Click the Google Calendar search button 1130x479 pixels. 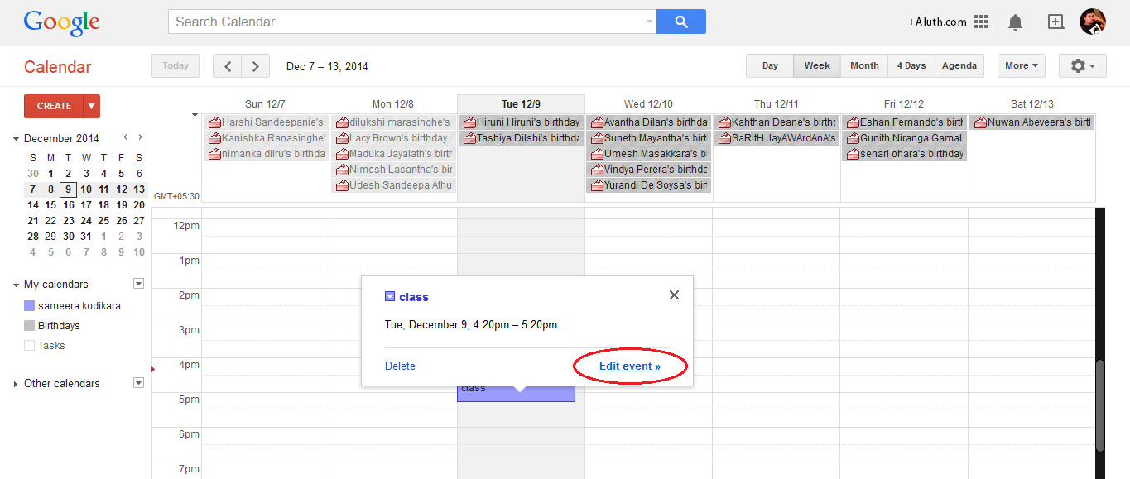pos(680,21)
